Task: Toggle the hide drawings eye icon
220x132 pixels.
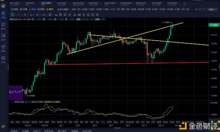Action: coord(65,15)
